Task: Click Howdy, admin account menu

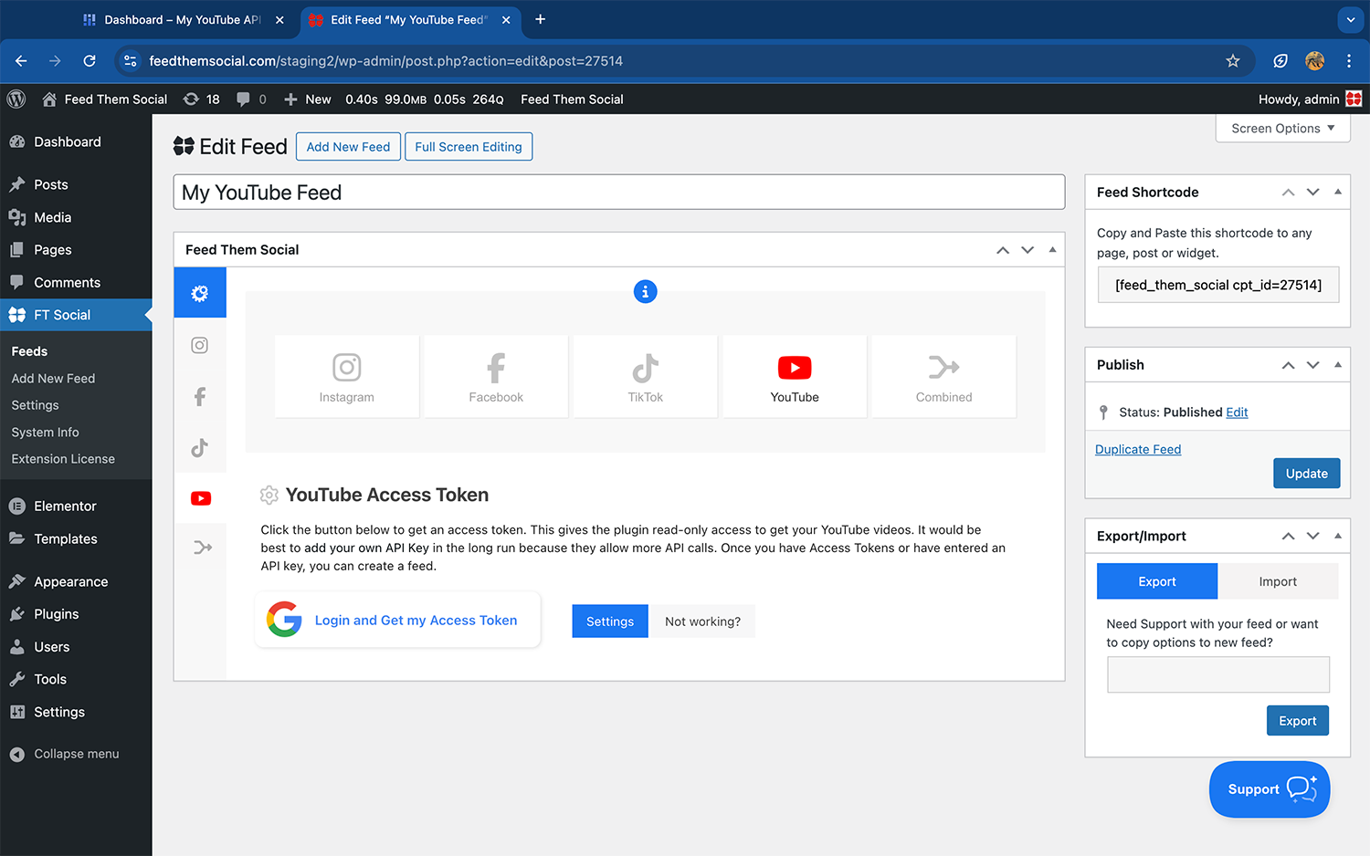Action: point(1310,99)
